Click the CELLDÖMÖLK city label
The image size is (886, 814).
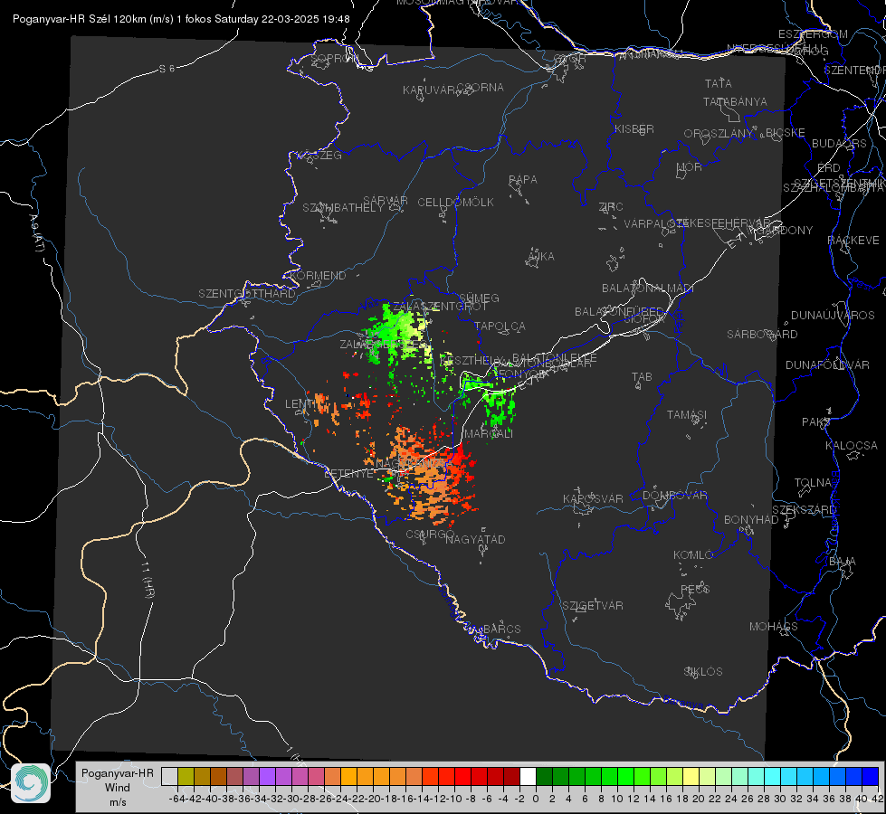(x=456, y=203)
